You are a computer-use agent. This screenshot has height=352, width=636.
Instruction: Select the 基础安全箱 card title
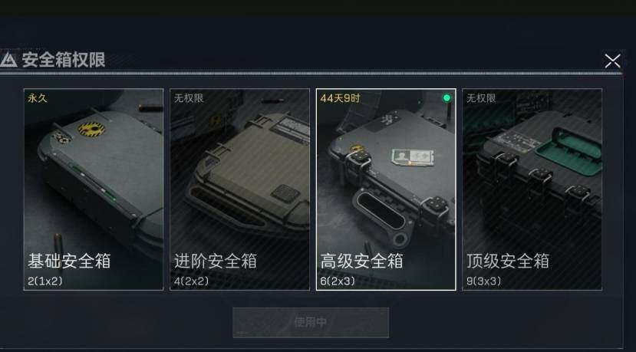[69, 260]
